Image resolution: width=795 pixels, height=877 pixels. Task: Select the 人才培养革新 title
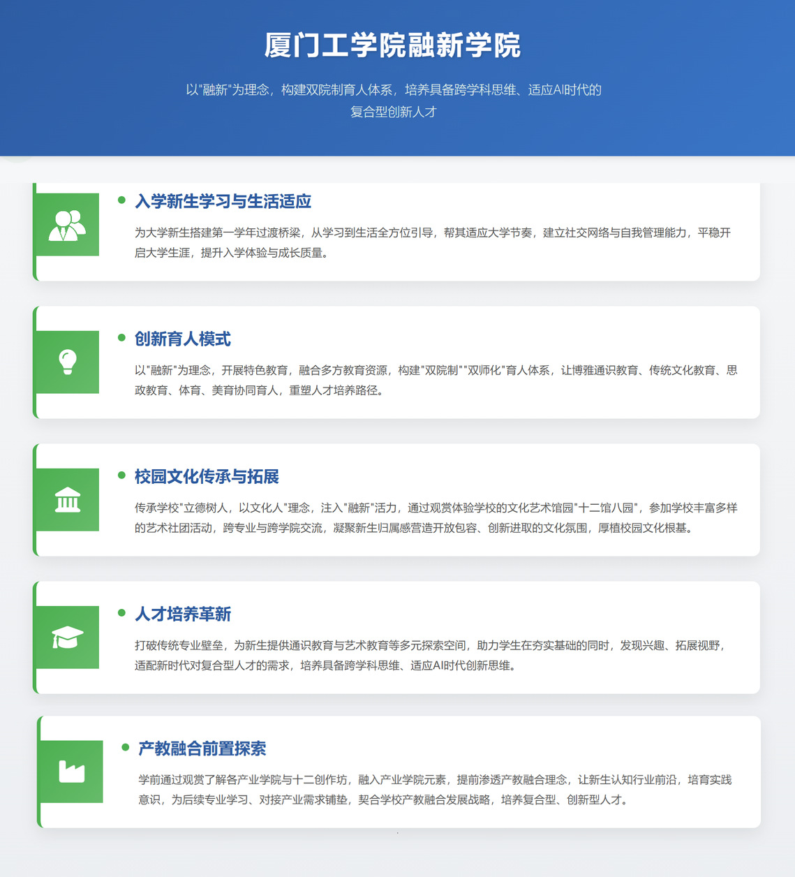[182, 614]
